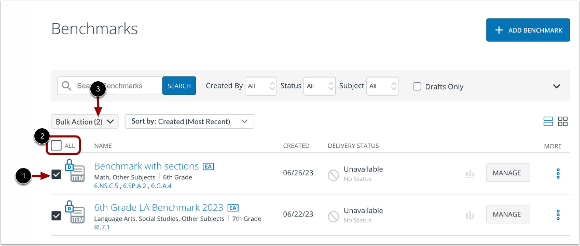
Task: Click Manage for 6th Grade LA Benchmark 2023
Action: 507,214
